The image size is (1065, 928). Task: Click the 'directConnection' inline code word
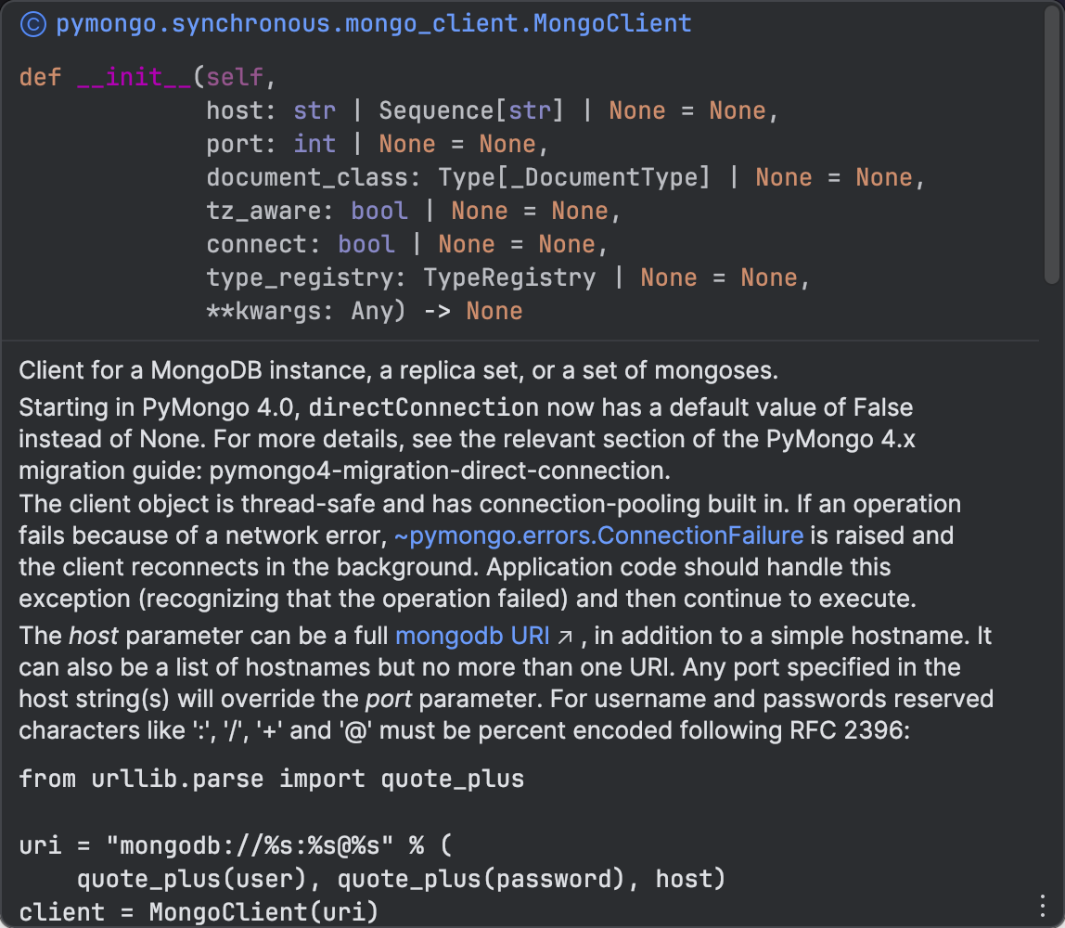tap(424, 407)
